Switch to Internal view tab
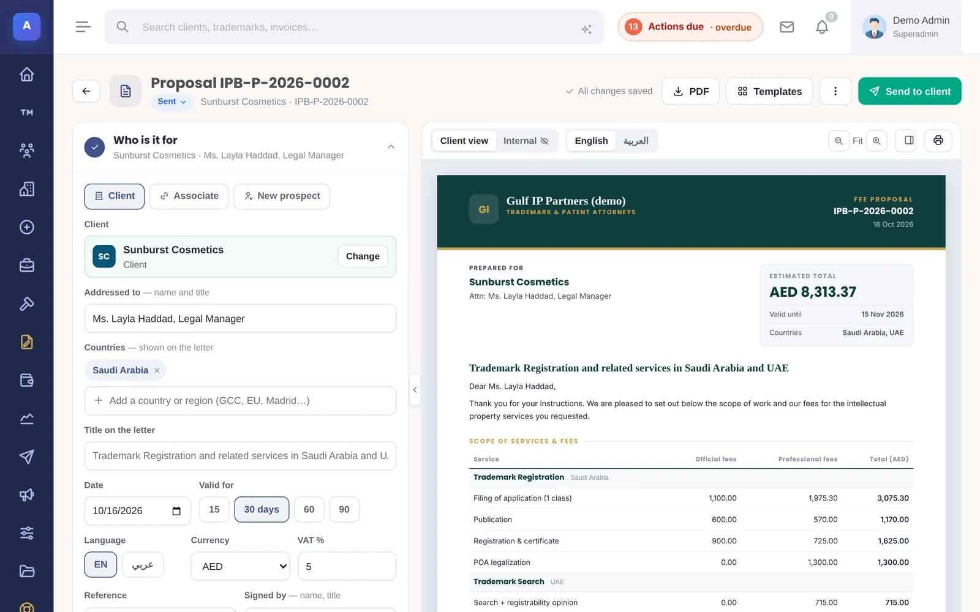The image size is (980, 612). (x=526, y=141)
